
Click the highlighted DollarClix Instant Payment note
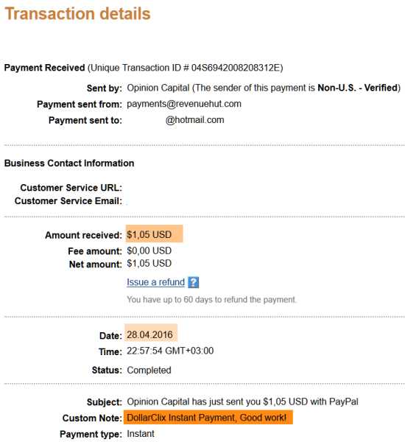207,418
